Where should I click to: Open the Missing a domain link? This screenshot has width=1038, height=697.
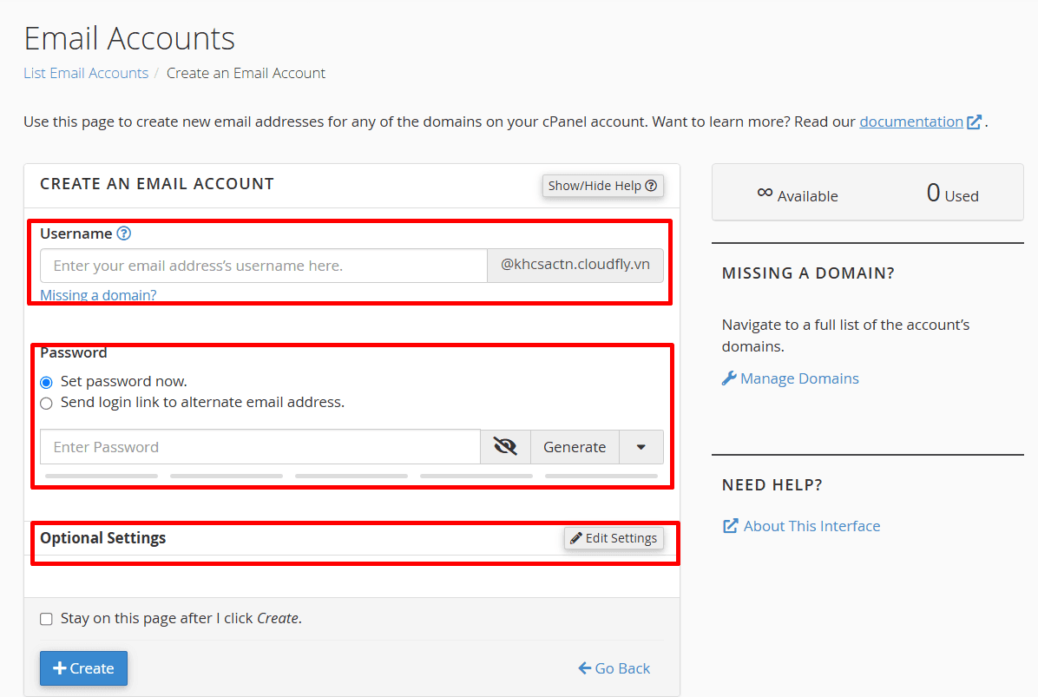click(x=98, y=294)
